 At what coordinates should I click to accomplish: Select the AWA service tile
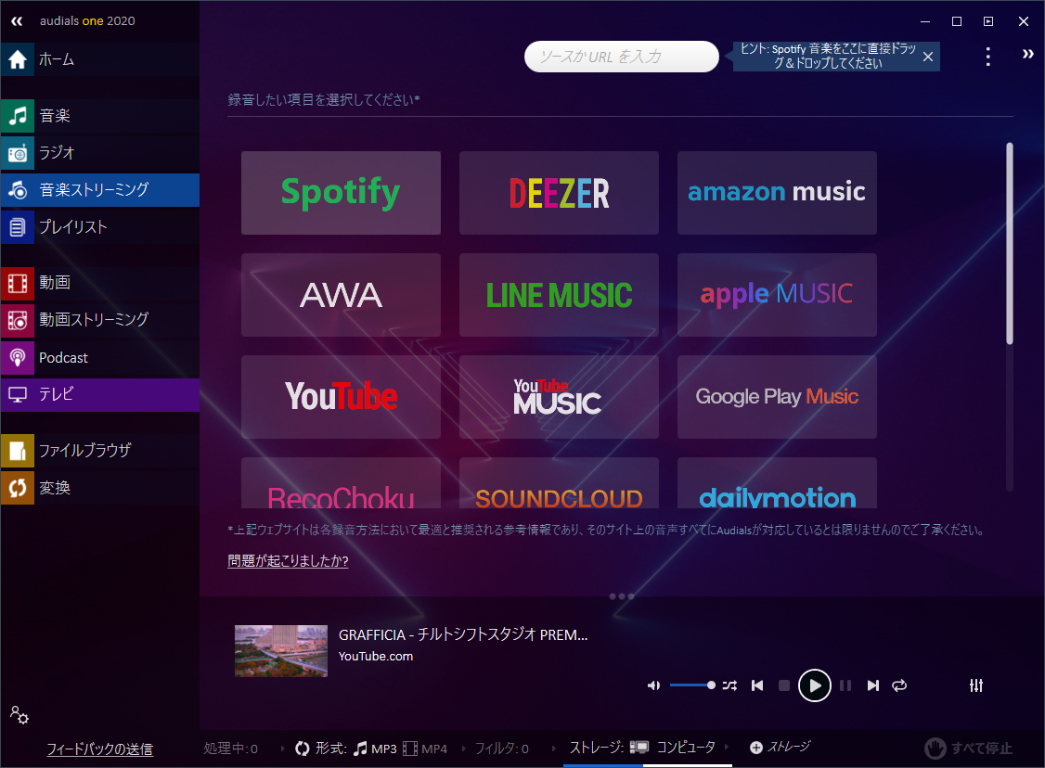341,294
